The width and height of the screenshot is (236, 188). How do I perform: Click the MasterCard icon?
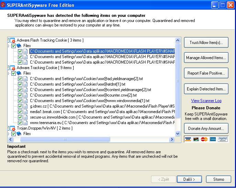[x=204, y=139]
